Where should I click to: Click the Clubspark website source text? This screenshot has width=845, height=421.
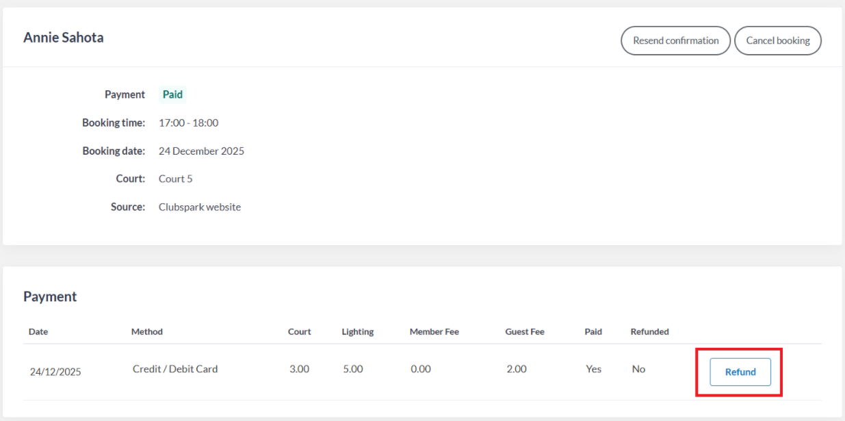[x=199, y=207]
